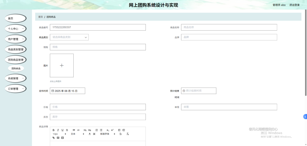Open 商品类别管理 in the sidebar
The width and height of the screenshot is (307, 146).
(x=16, y=49)
